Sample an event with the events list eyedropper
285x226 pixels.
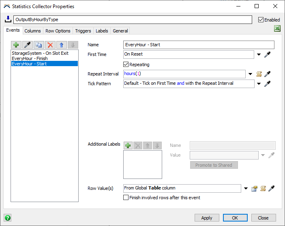coord(28,45)
